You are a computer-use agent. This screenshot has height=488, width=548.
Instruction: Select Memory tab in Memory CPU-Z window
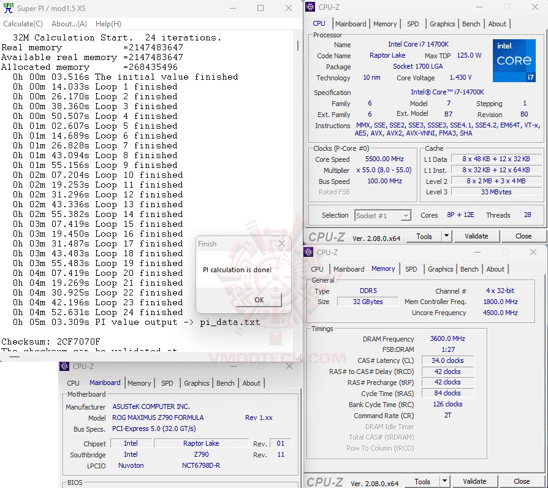pos(383,269)
